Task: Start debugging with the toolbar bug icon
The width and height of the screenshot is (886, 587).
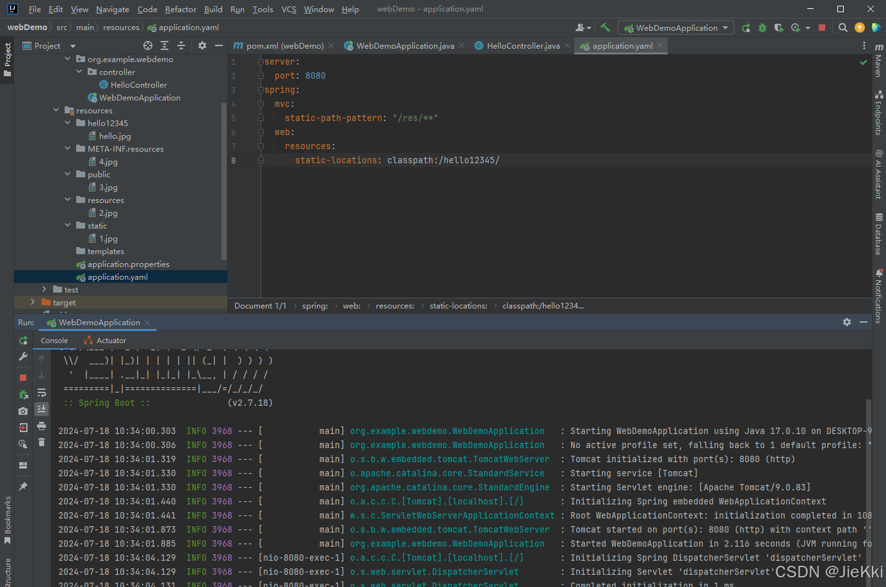Action: [762, 28]
